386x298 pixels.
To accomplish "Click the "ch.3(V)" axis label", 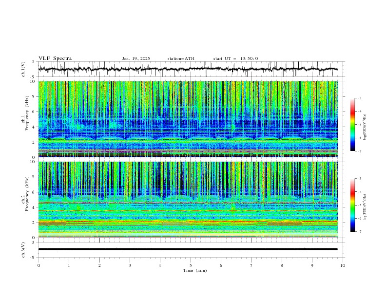I will click(x=23, y=250).
